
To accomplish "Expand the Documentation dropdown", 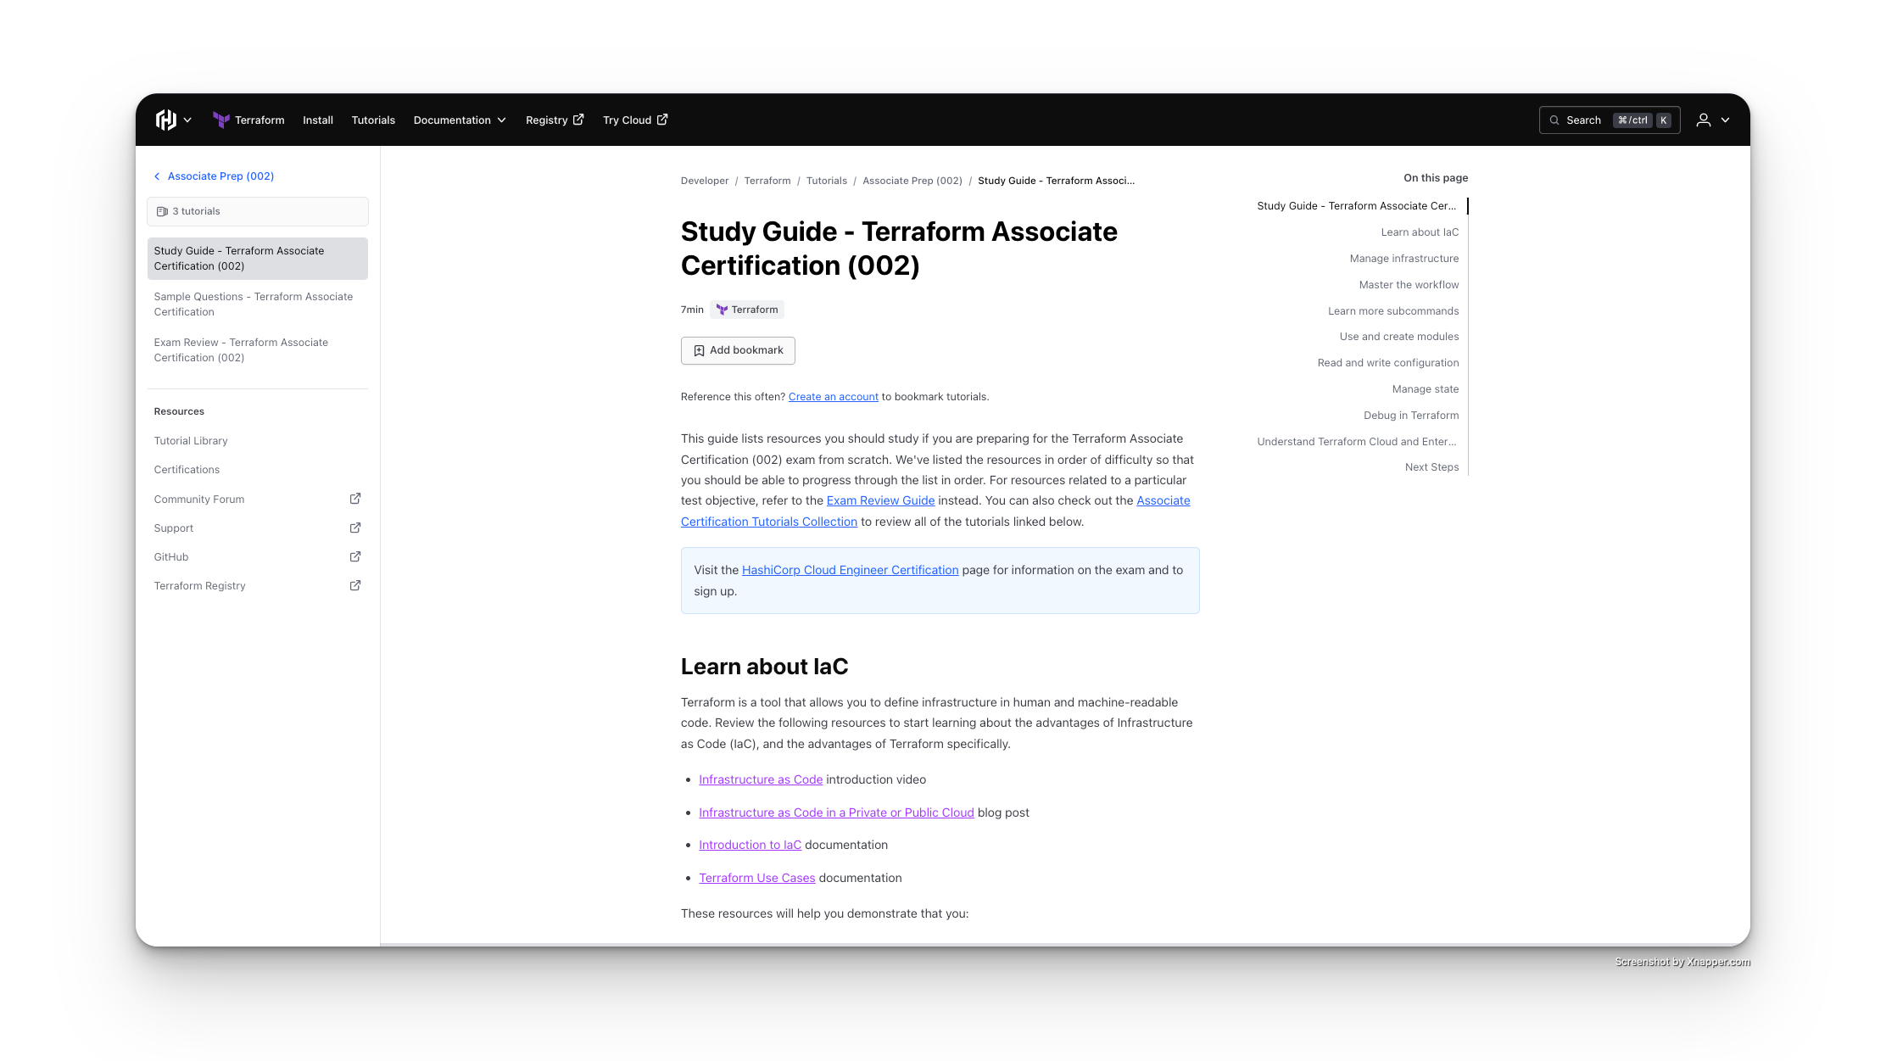I will [460, 120].
